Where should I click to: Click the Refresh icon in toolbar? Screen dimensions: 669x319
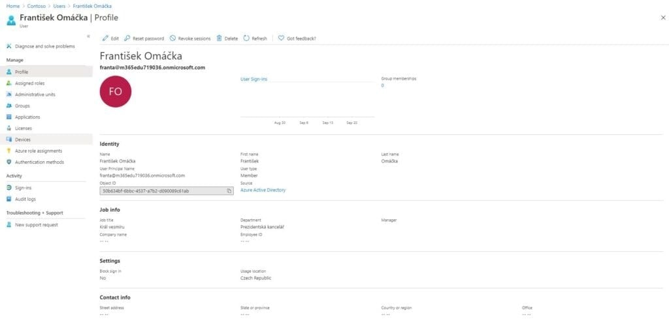click(246, 38)
